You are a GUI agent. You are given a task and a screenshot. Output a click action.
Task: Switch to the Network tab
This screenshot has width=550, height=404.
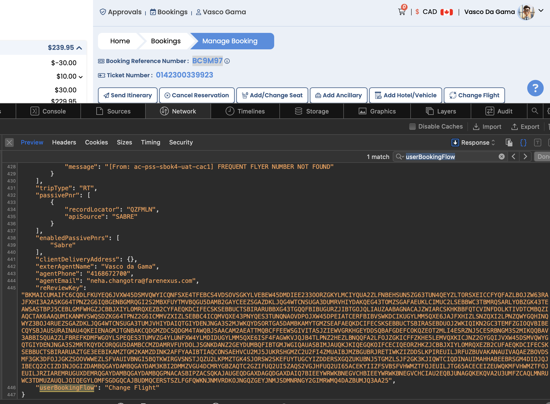pyautogui.click(x=178, y=111)
